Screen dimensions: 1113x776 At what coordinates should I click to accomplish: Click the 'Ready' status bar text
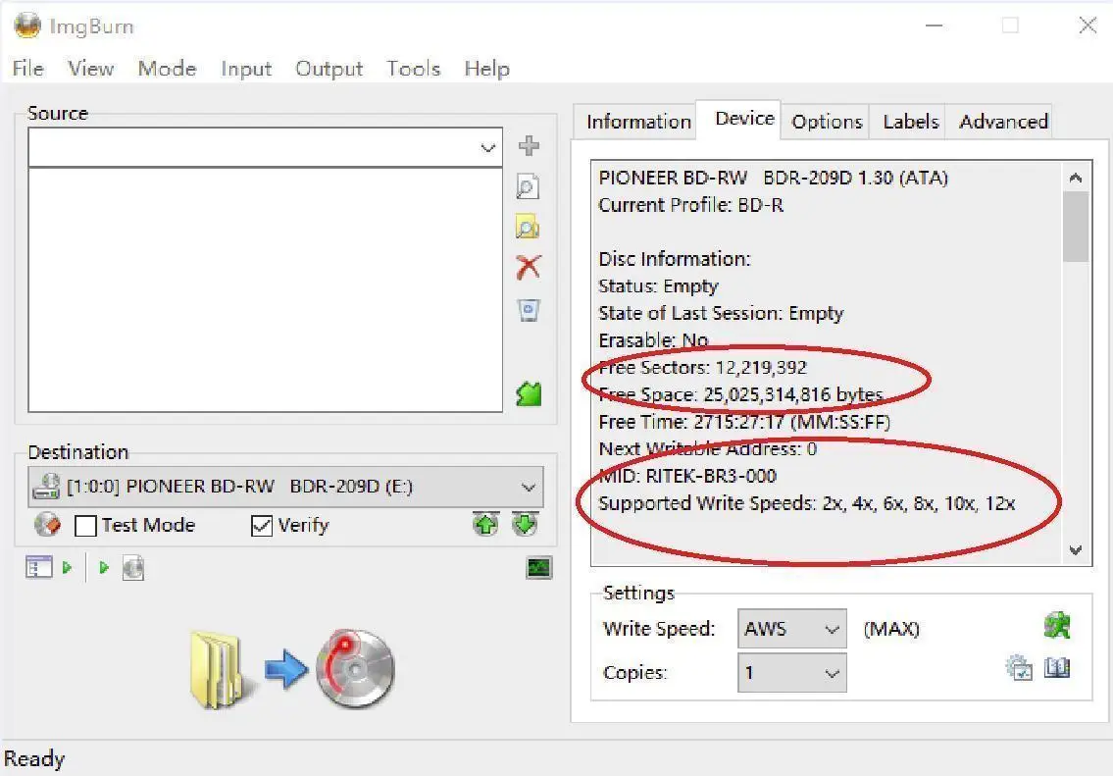[x=34, y=759]
